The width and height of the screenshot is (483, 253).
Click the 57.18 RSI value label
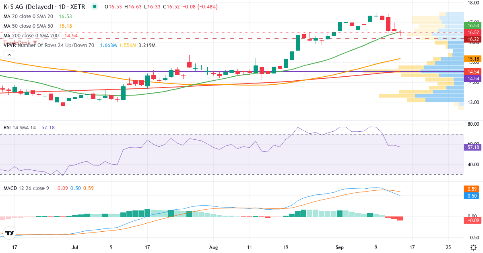click(x=473, y=147)
